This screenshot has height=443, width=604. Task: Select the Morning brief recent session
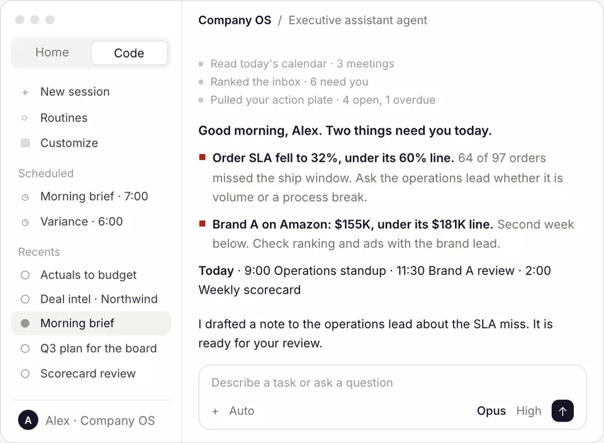tap(91, 323)
